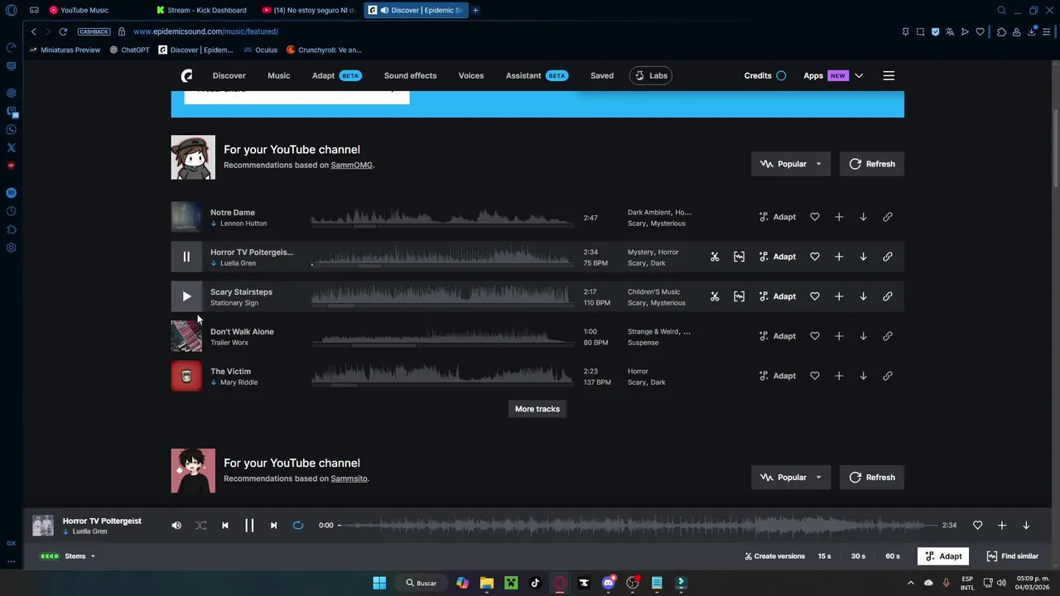Add Scary Stairsteps to playlist with plus
The width and height of the screenshot is (1060, 596).
tap(839, 296)
